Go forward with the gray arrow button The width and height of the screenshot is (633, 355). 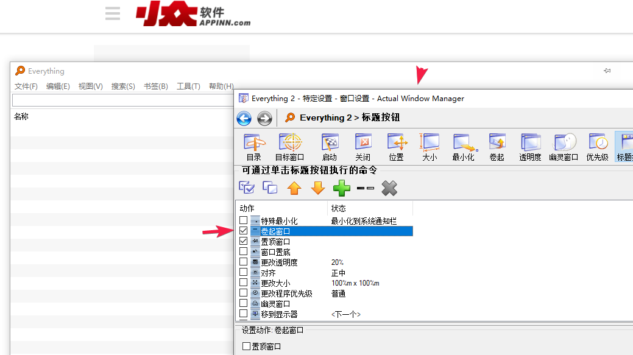(x=264, y=118)
